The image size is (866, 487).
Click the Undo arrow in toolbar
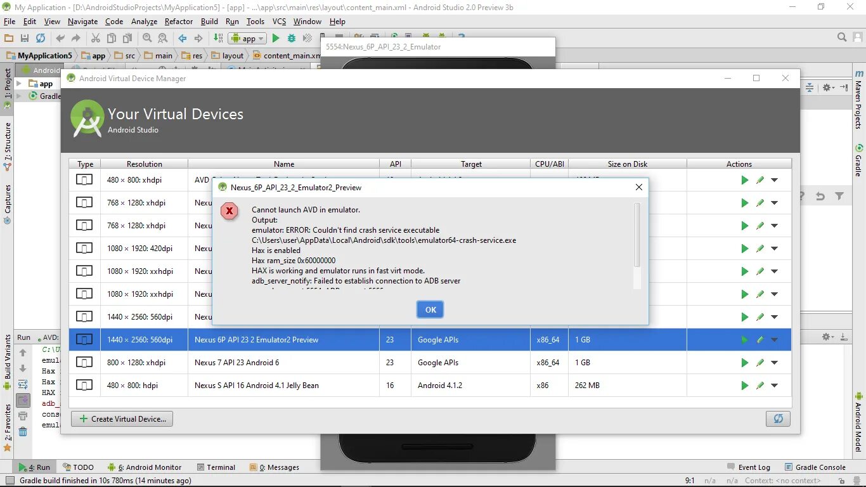point(60,39)
